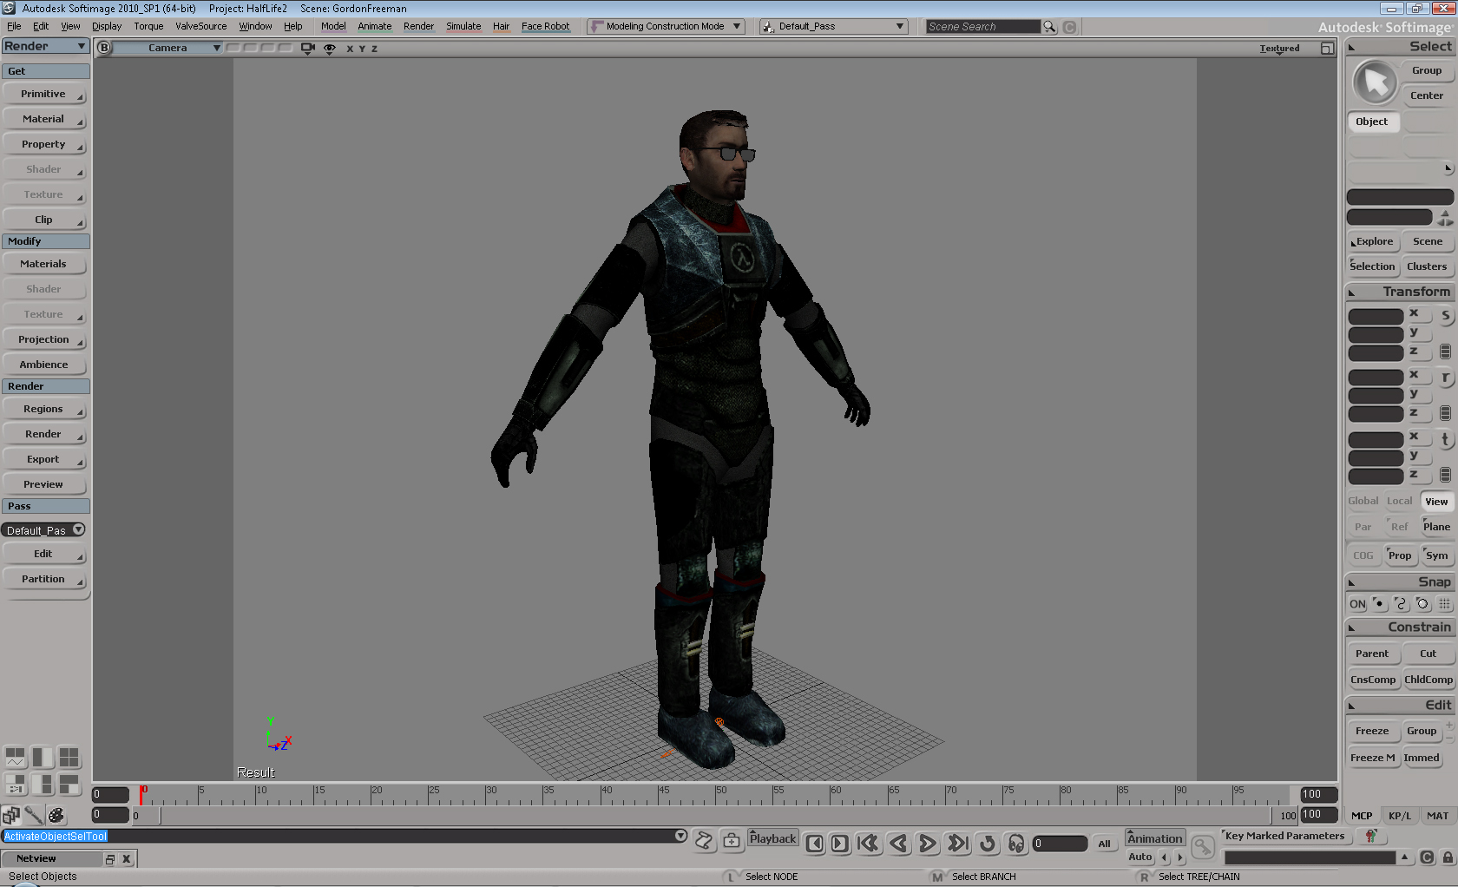Image resolution: width=1458 pixels, height=887 pixels.
Task: Jump to the last frame
Action: (x=957, y=843)
